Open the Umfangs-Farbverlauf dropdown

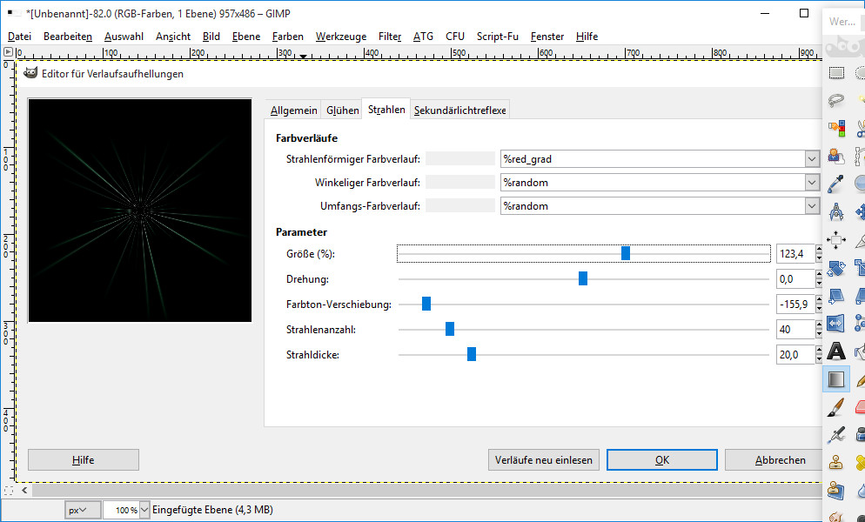tap(812, 206)
